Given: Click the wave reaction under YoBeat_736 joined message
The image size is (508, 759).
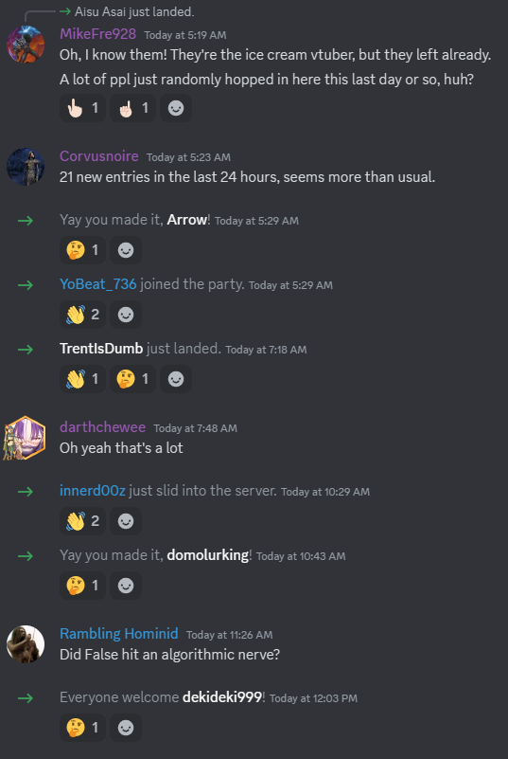Looking at the screenshot, I should pos(82,315).
